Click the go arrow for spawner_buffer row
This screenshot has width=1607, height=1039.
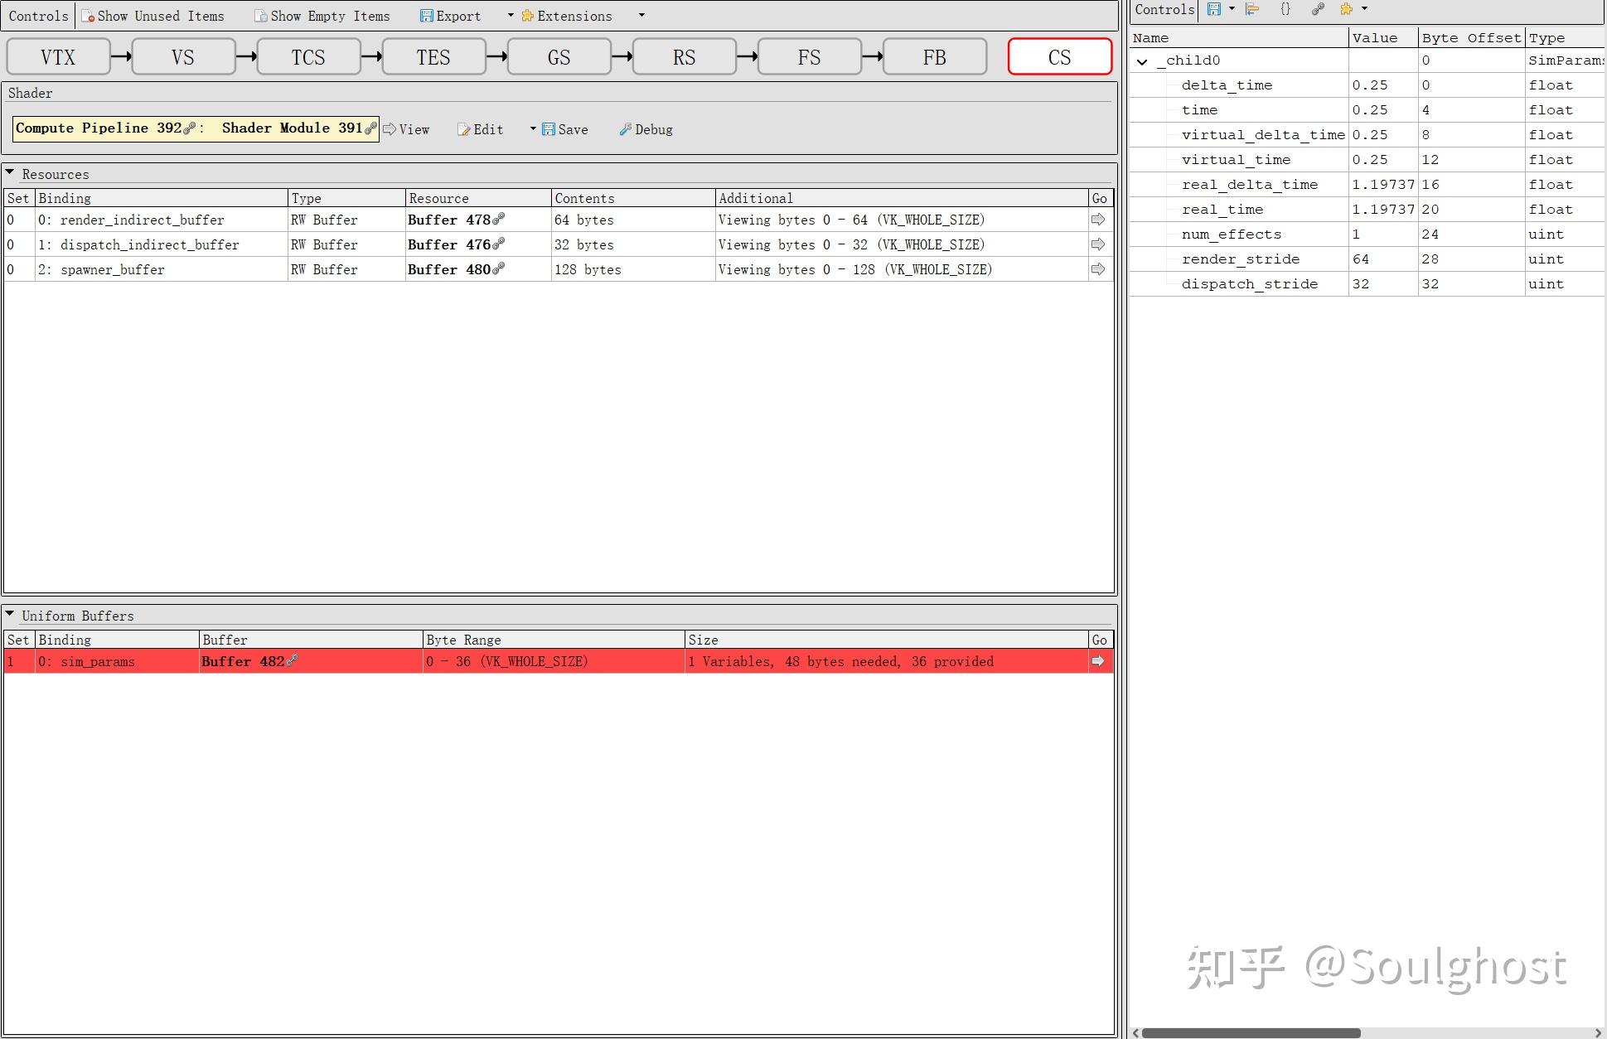tap(1098, 269)
